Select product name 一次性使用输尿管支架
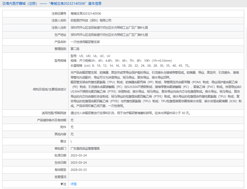The width and height of the screenshot is (247, 189). coord(85,42)
